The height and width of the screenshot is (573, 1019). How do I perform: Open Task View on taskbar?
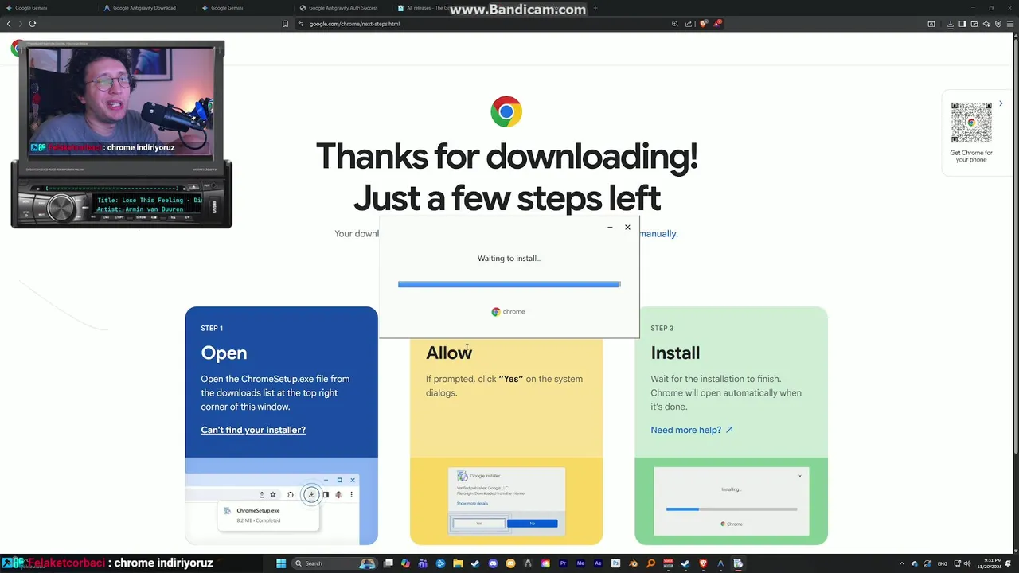(x=388, y=563)
